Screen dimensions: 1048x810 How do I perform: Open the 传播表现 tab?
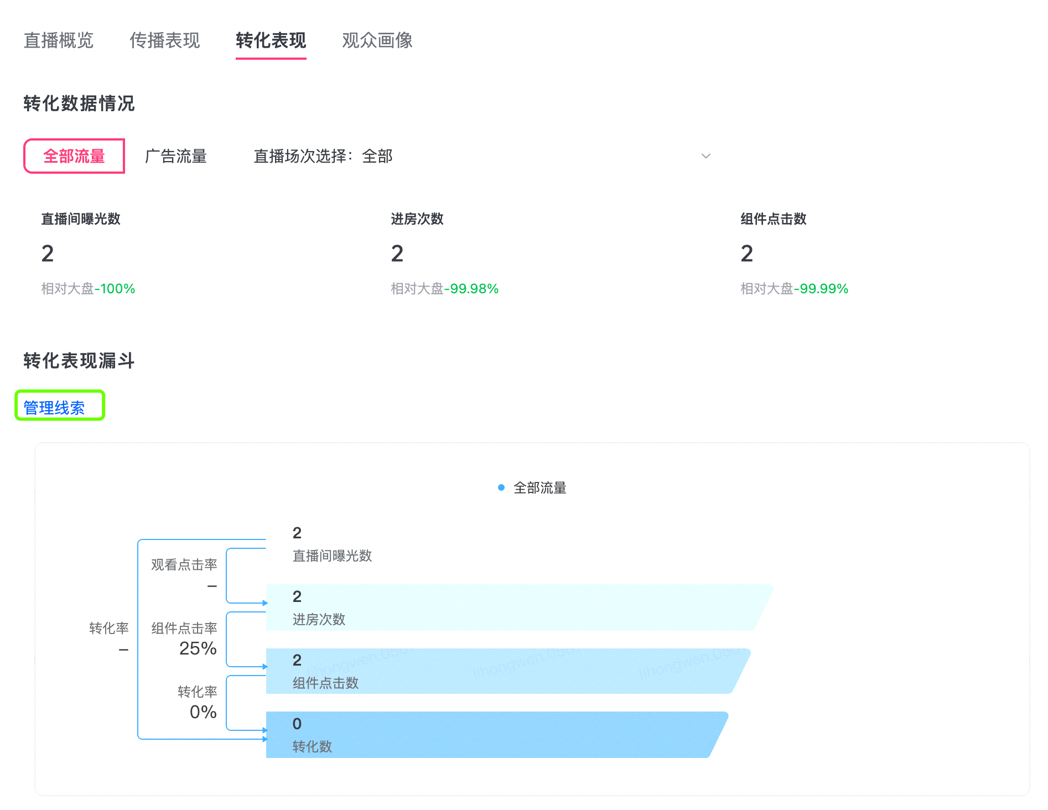tap(165, 40)
